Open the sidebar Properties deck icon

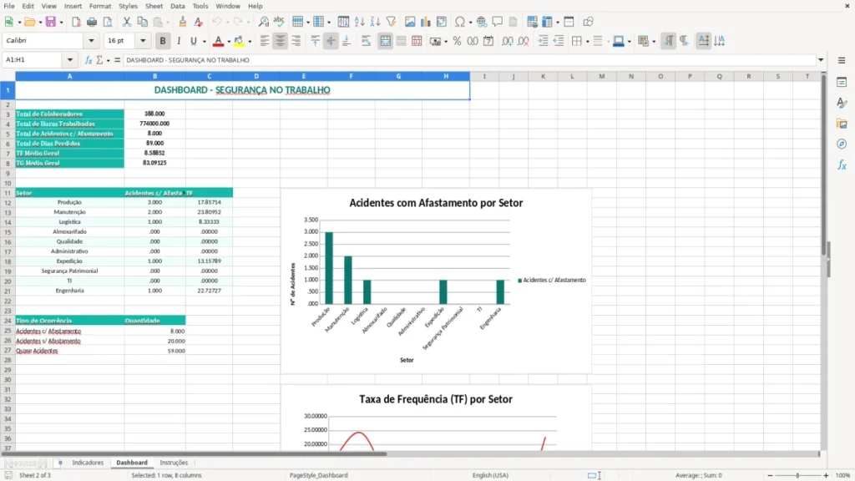(x=842, y=83)
